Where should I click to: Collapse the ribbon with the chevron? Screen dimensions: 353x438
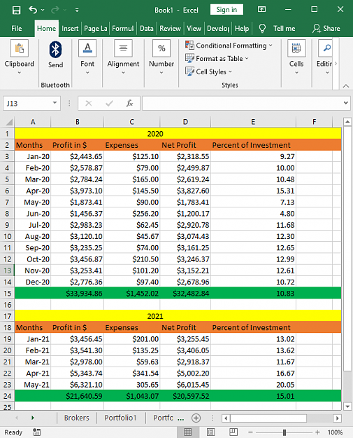click(x=346, y=85)
